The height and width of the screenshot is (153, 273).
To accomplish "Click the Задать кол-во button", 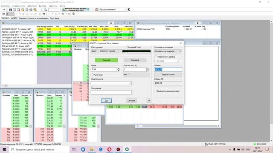I will (x=168, y=74).
